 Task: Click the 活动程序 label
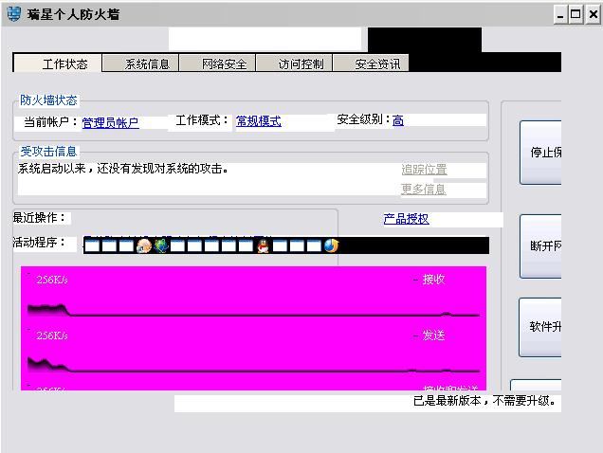coord(39,243)
